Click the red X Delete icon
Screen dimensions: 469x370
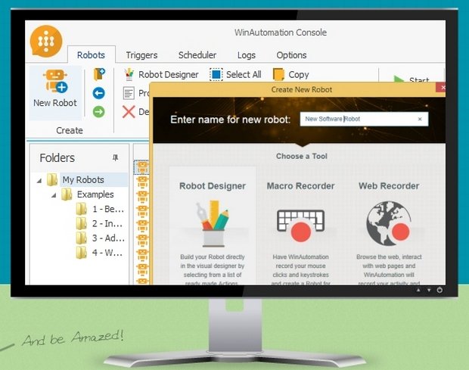[x=129, y=112]
